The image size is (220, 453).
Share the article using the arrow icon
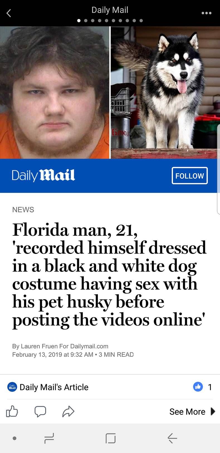[x=68, y=411]
